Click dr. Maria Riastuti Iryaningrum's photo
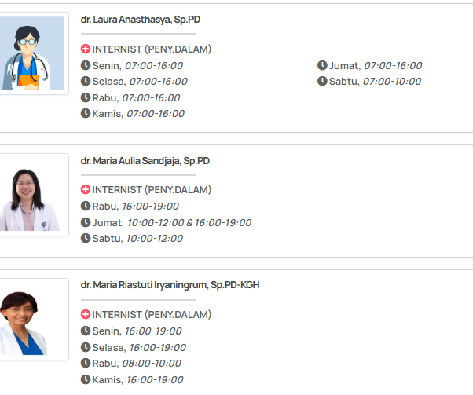The width and height of the screenshot is (473, 395). 32,320
